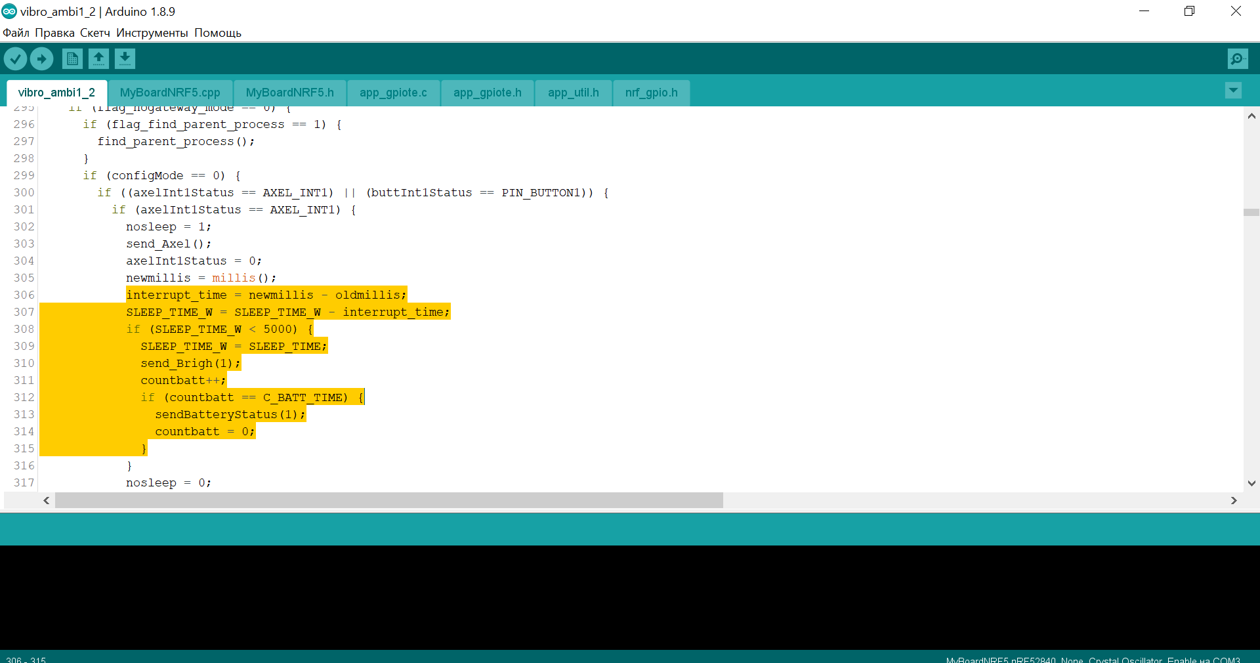
Task: Select the nrf_gpio.h tab
Action: (651, 93)
